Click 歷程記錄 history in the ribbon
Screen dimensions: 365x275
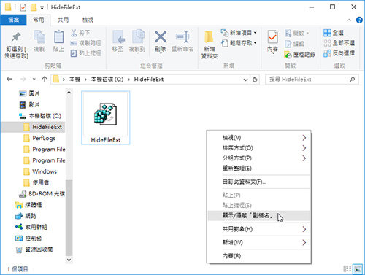pos(300,55)
